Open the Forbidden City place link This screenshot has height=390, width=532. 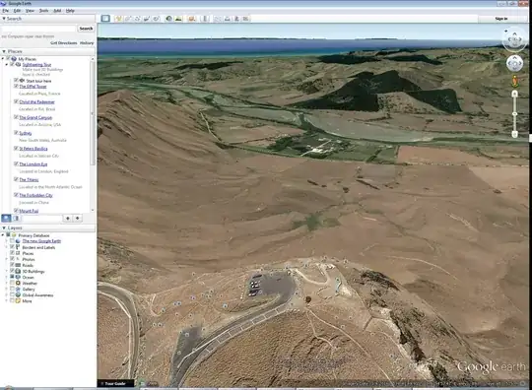pos(35,195)
